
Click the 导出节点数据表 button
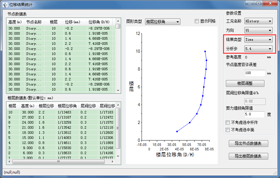tap(248, 144)
